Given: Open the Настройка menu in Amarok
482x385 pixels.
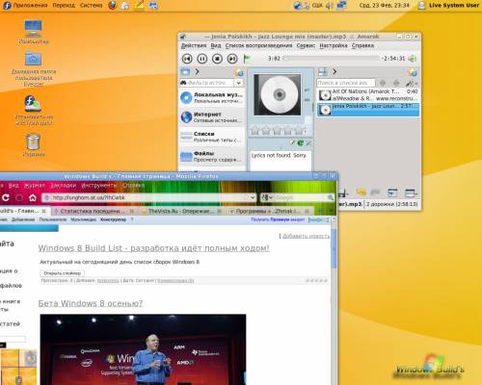Looking at the screenshot, I should (x=334, y=45).
